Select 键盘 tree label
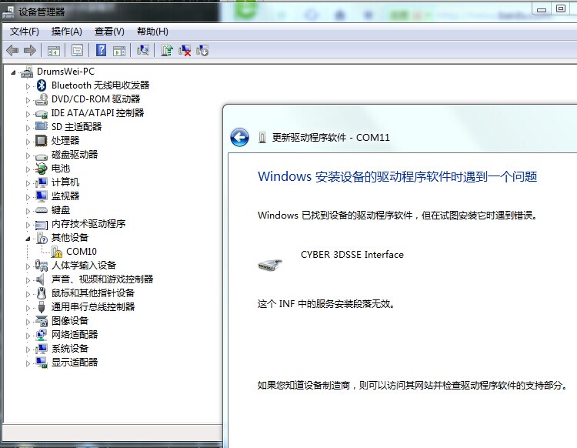 click(x=60, y=210)
